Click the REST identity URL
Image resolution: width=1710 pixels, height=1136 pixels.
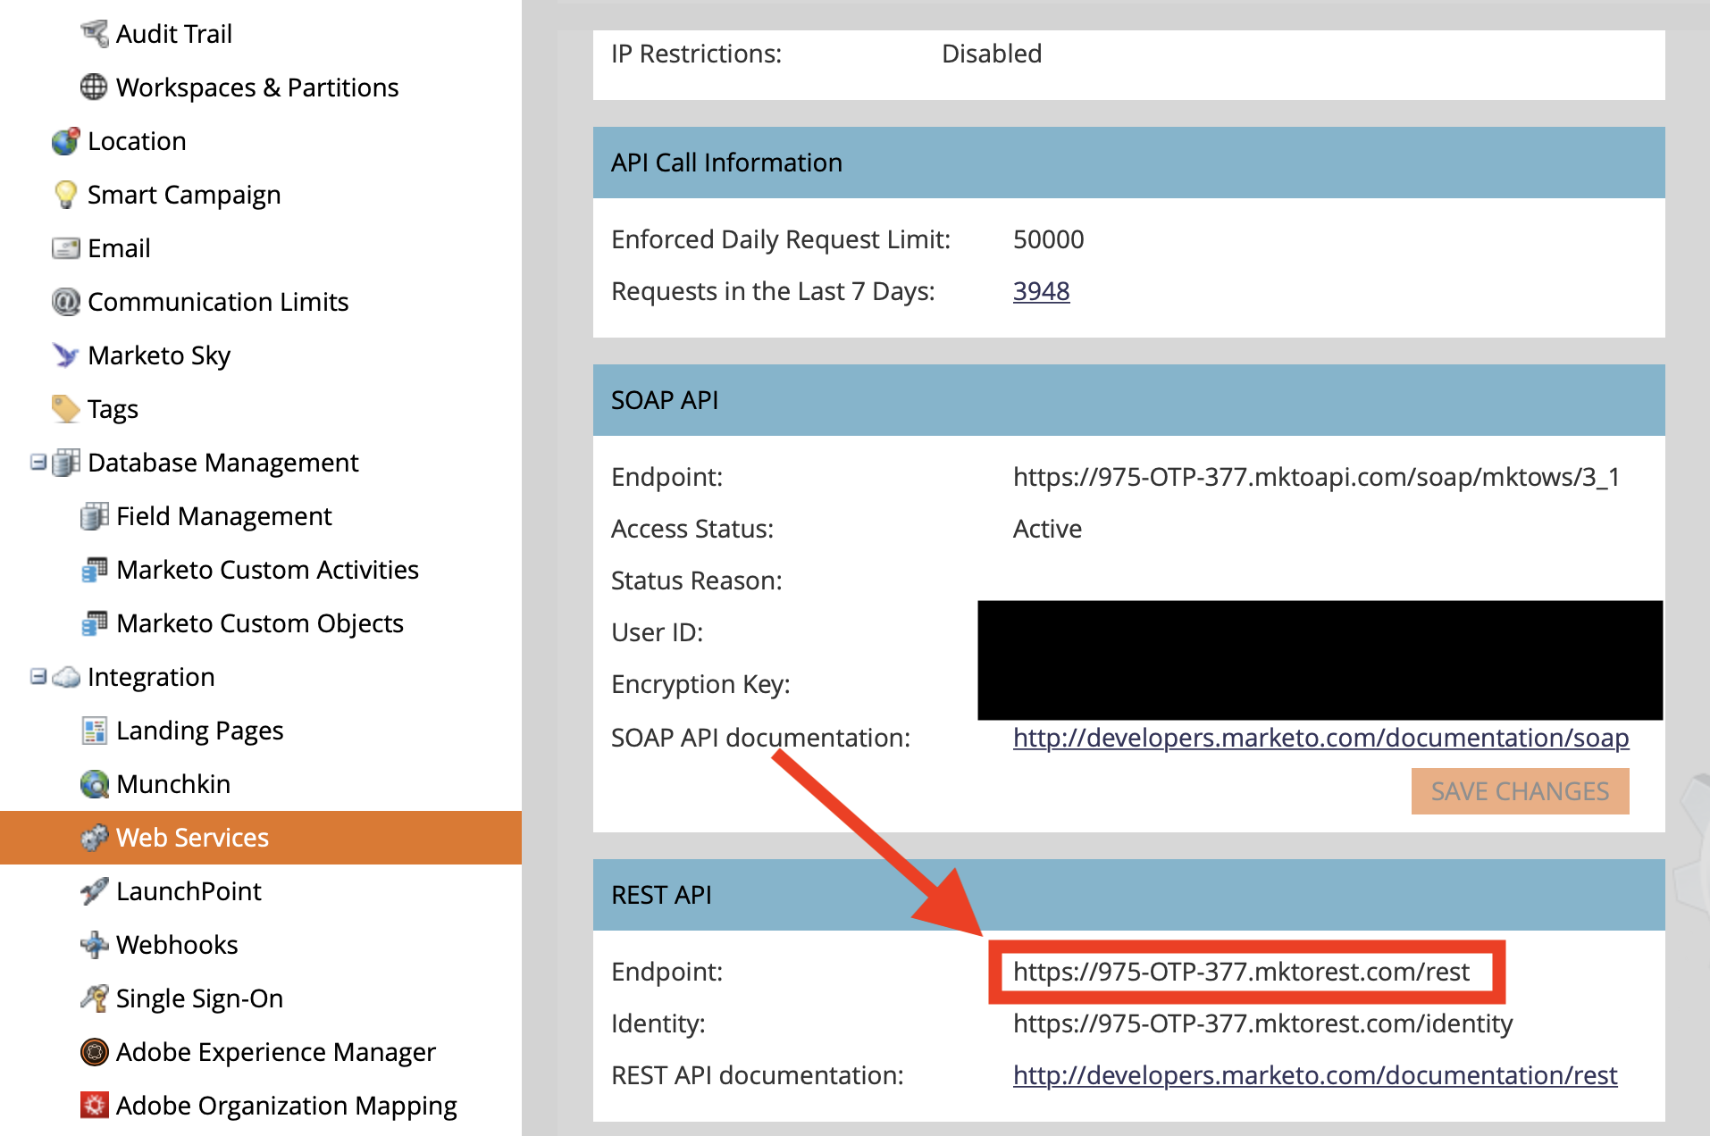[1262, 1023]
